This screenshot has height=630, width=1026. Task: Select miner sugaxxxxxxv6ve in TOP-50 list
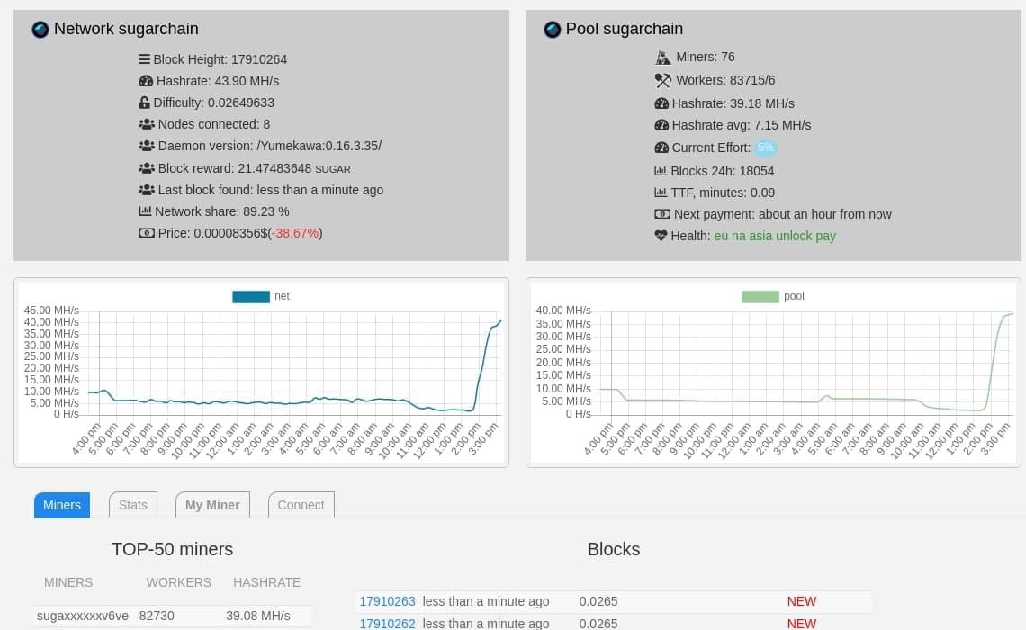point(82,616)
